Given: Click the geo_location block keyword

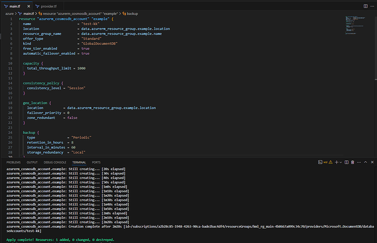Looking at the screenshot, I should coord(35,103).
